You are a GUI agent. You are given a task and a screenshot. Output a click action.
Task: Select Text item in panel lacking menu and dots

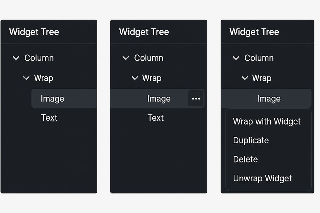49,118
